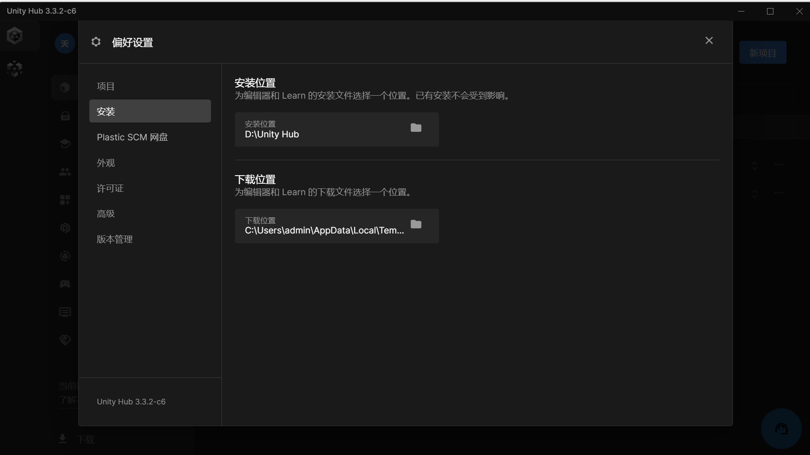Open Learn graduation cap icon in sidebar

point(65,144)
